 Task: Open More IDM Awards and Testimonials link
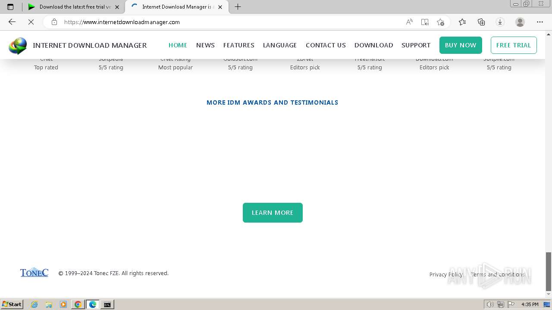[x=272, y=102]
